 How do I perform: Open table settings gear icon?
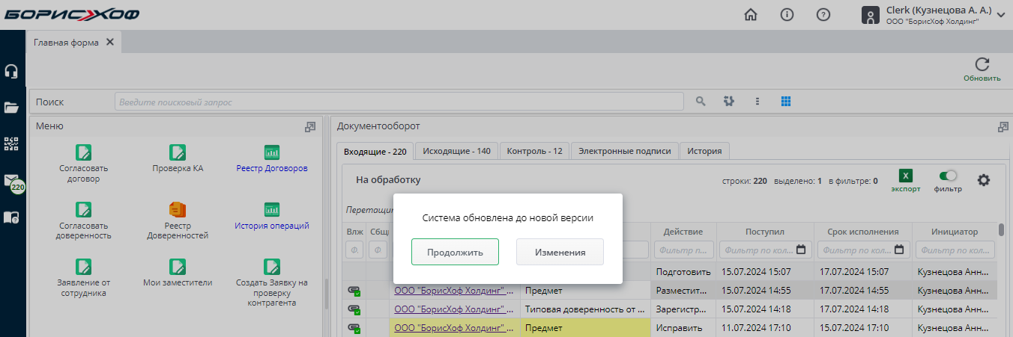tap(984, 179)
